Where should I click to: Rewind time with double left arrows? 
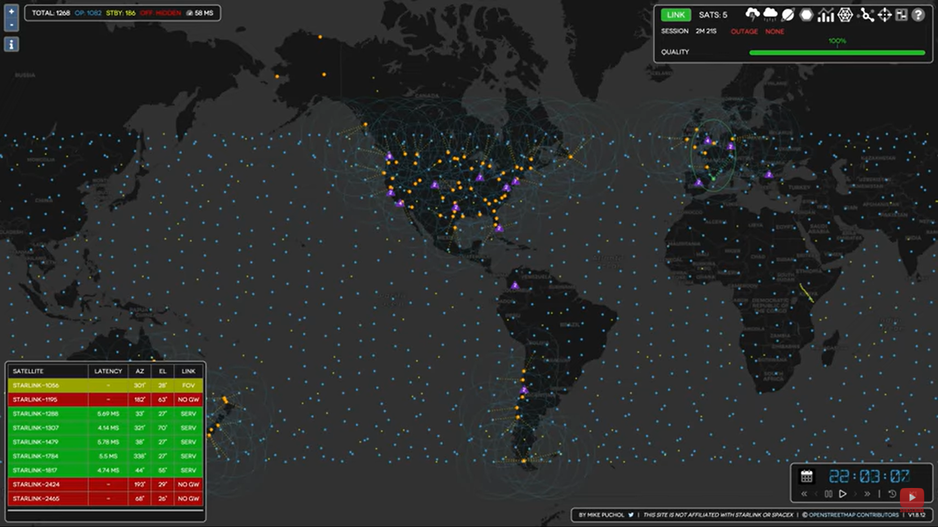pyautogui.click(x=804, y=494)
